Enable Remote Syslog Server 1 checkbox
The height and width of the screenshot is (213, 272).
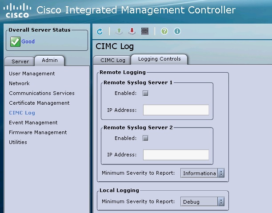click(x=145, y=94)
